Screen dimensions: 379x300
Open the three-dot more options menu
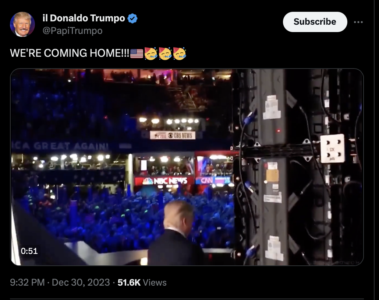(358, 22)
